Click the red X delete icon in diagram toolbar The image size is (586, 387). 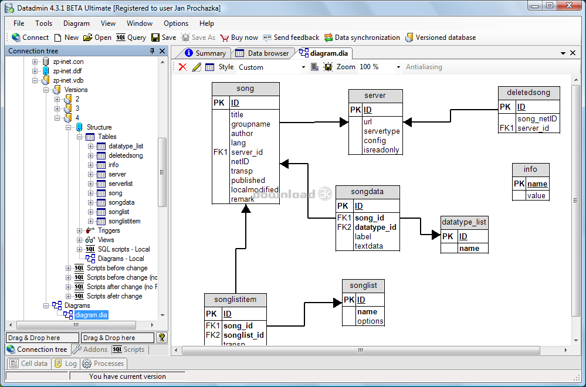183,67
